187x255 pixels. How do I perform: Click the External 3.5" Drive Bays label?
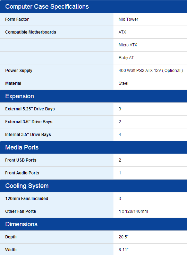click(x=29, y=122)
